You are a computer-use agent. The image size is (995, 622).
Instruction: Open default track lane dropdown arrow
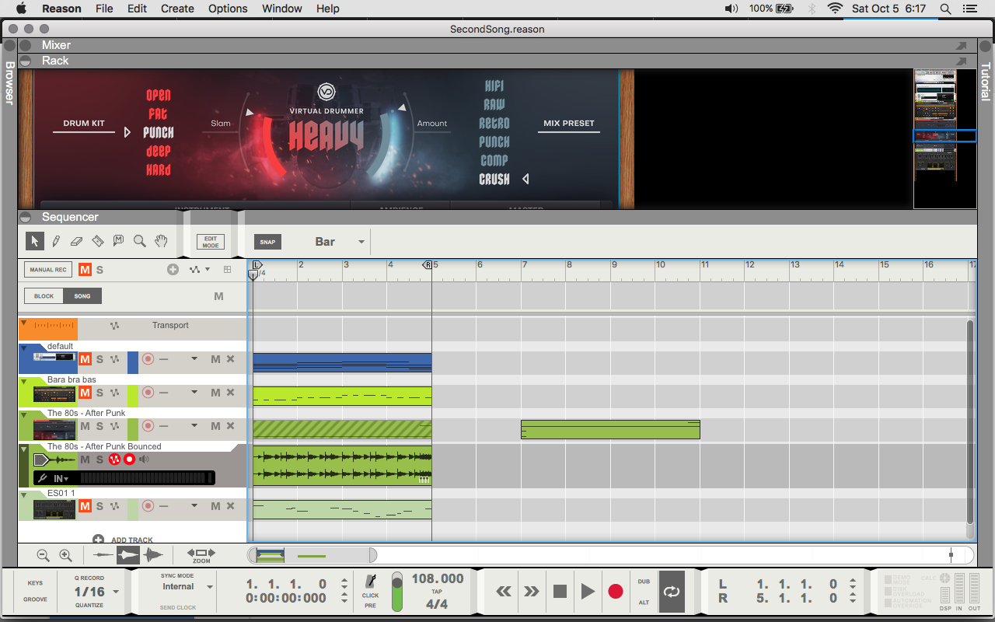point(194,359)
